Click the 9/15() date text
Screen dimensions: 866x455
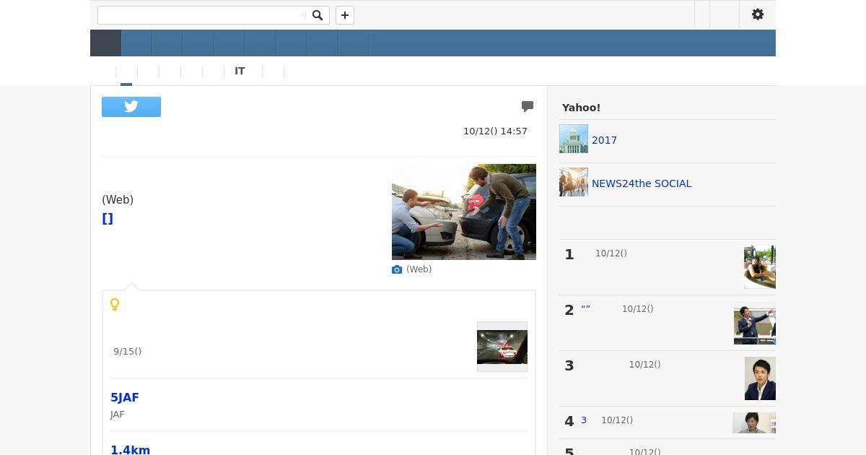point(127,352)
